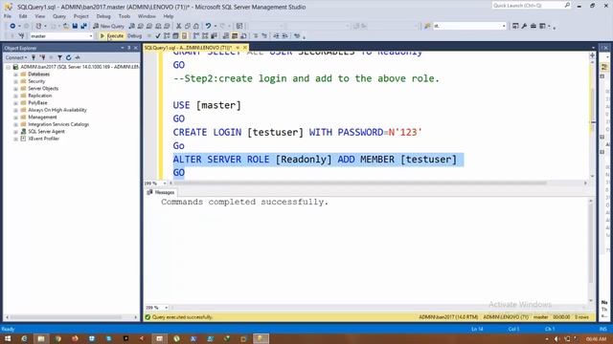The width and height of the screenshot is (613, 344).
Task: Expand the Management node
Action: [15, 118]
